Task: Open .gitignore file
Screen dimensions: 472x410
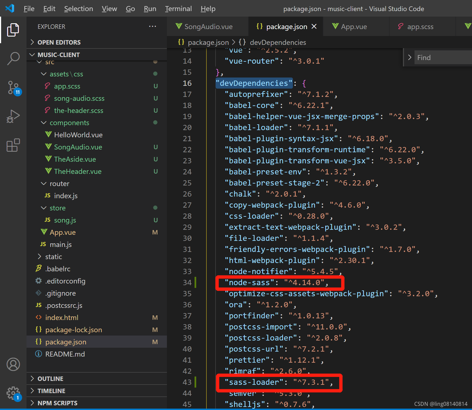Action: (97, 293)
